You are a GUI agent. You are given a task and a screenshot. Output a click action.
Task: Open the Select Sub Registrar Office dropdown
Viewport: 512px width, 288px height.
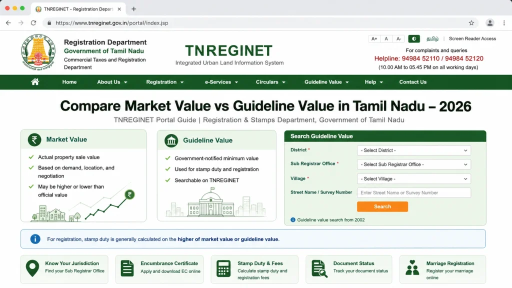tap(413, 164)
